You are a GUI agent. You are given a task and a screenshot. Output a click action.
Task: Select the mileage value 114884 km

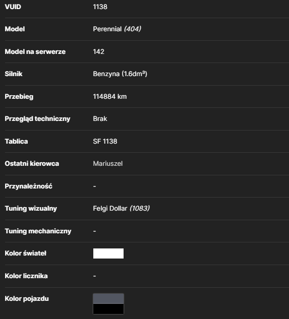pos(110,96)
